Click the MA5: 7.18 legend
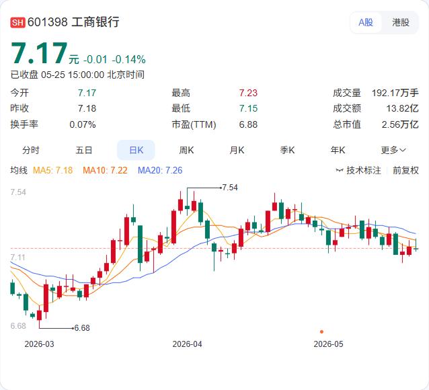429x390 pixels. [53, 171]
